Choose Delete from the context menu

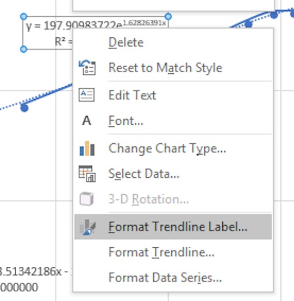[126, 42]
